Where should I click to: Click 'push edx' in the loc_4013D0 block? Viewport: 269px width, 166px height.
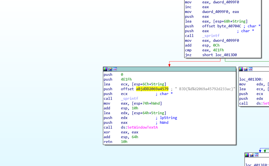point(251,99)
